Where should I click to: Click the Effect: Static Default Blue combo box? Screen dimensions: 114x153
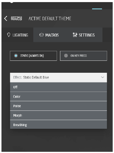tap(58, 78)
